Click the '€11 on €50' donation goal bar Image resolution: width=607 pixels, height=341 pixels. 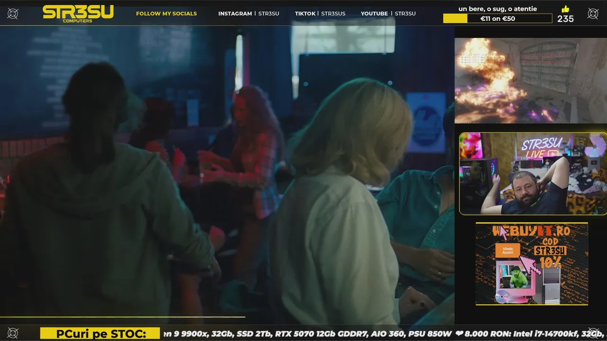click(x=497, y=18)
